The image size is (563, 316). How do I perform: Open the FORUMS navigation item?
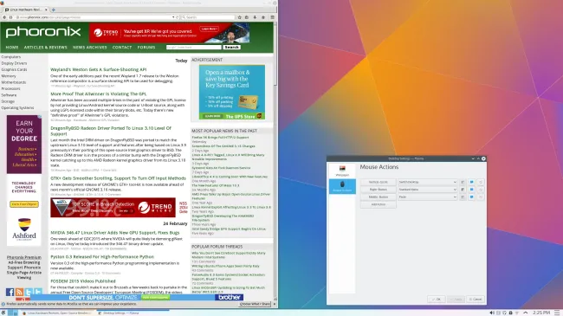coord(146,48)
